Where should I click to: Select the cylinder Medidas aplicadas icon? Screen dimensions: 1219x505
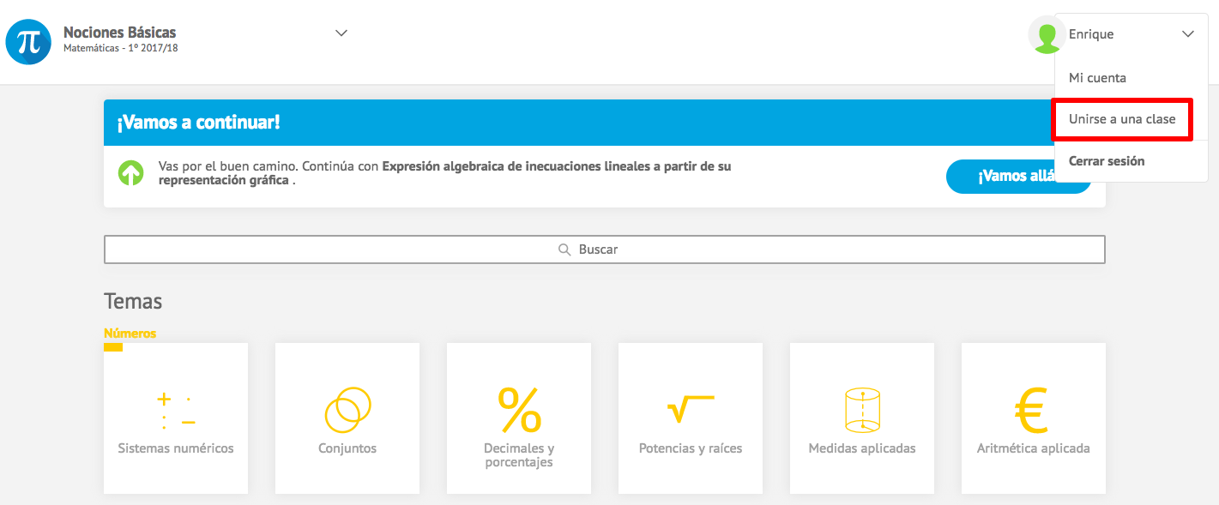coord(862,410)
